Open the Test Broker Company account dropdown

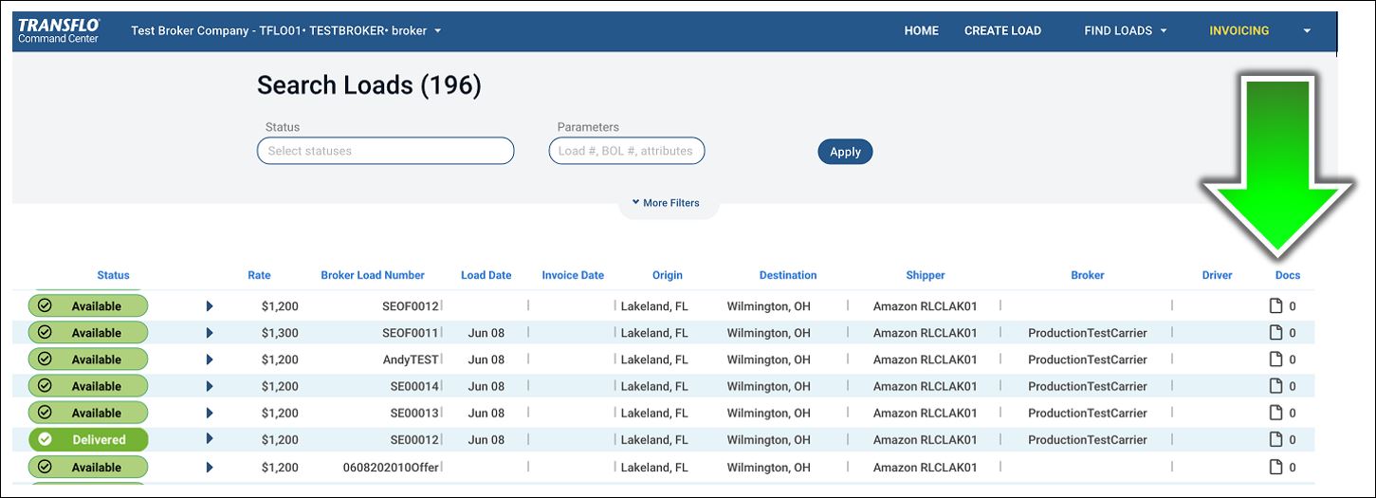pos(286,30)
